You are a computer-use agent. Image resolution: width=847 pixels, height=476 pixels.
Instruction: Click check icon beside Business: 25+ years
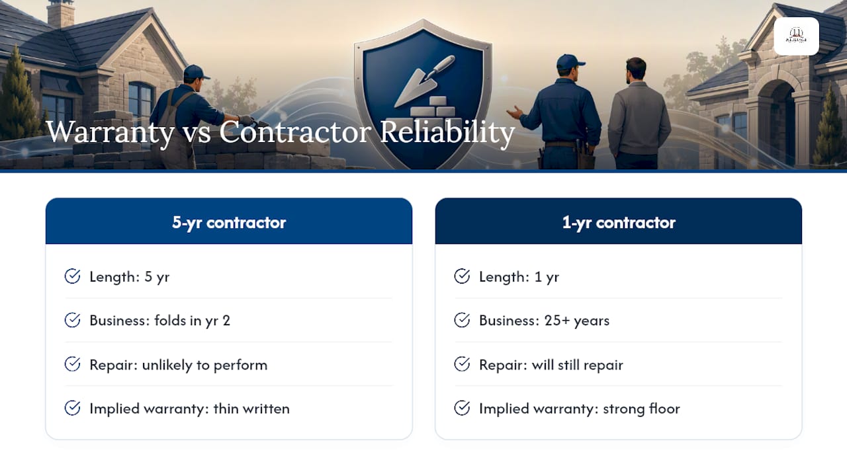[x=462, y=320]
